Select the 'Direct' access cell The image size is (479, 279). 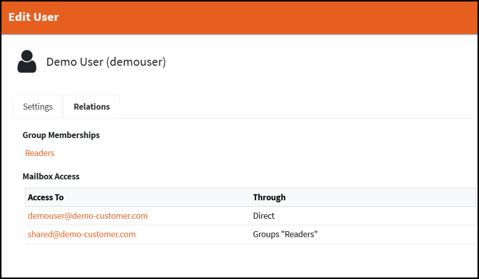pos(264,216)
